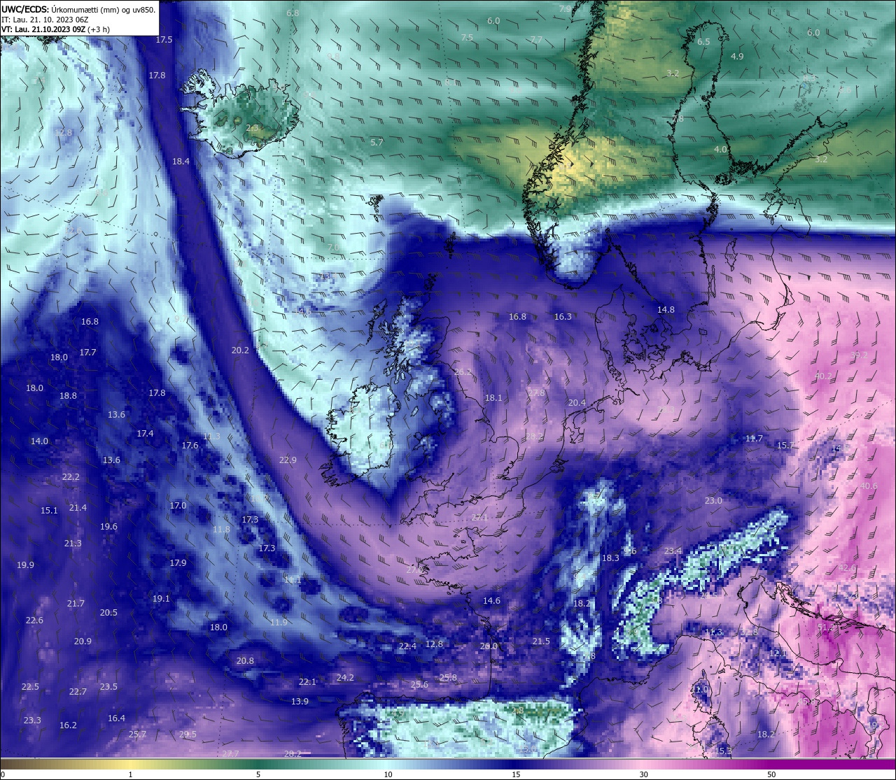Click the 23.4 value north of the Alps
The width and height of the screenshot is (896, 780).
[673, 551]
